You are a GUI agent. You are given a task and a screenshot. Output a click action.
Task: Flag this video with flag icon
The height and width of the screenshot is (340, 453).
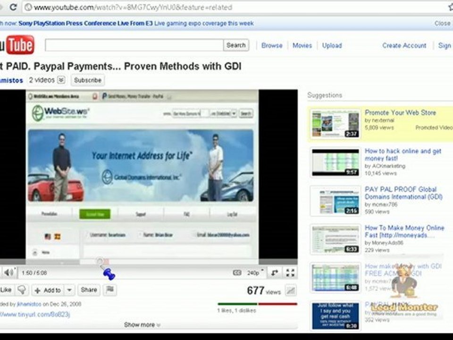pos(110,289)
